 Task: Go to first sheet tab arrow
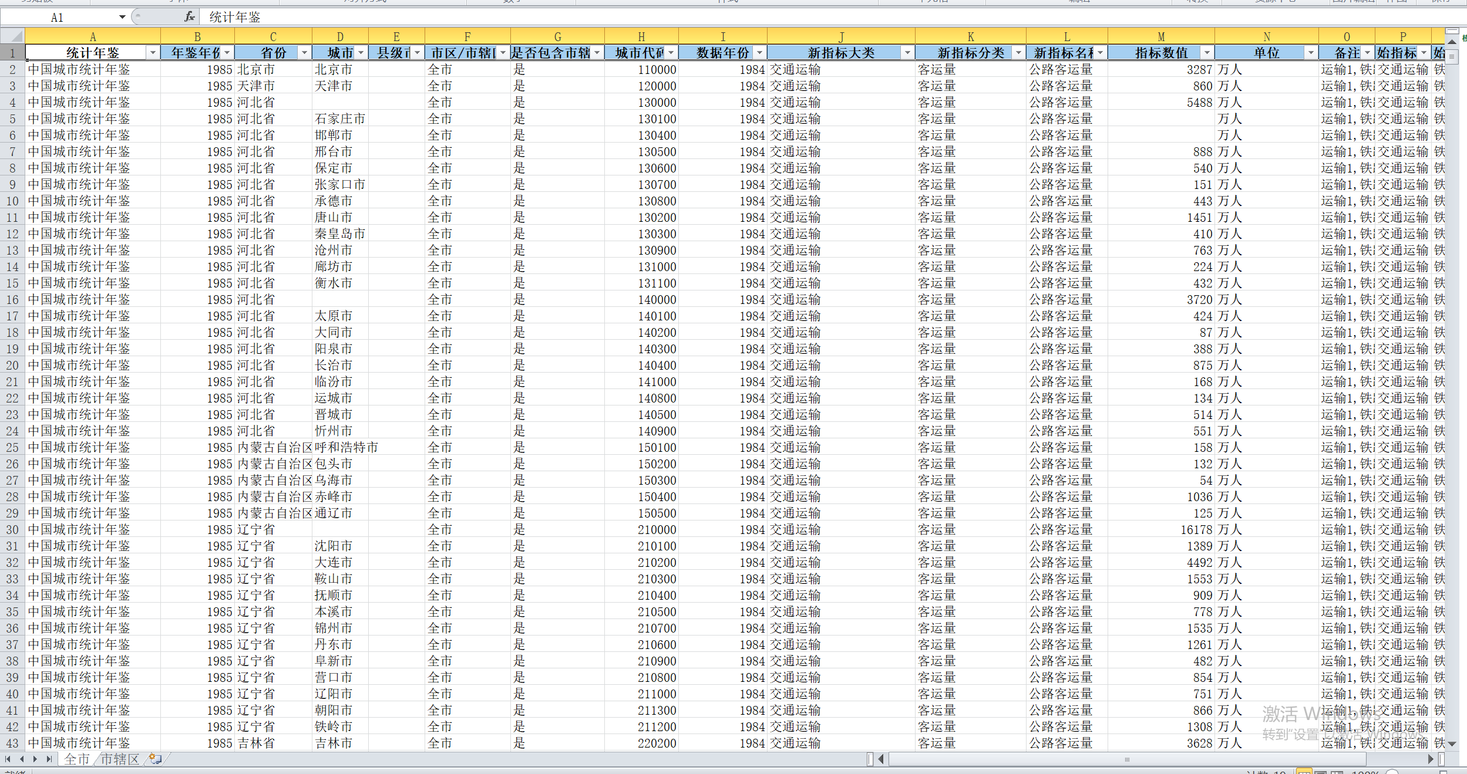tap(8, 759)
